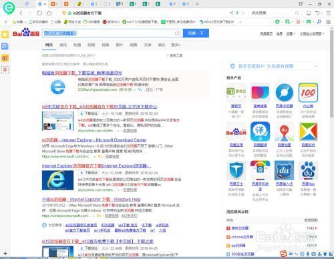Click the Baidu Browser compass icon
334x259 pixels.
click(284, 93)
